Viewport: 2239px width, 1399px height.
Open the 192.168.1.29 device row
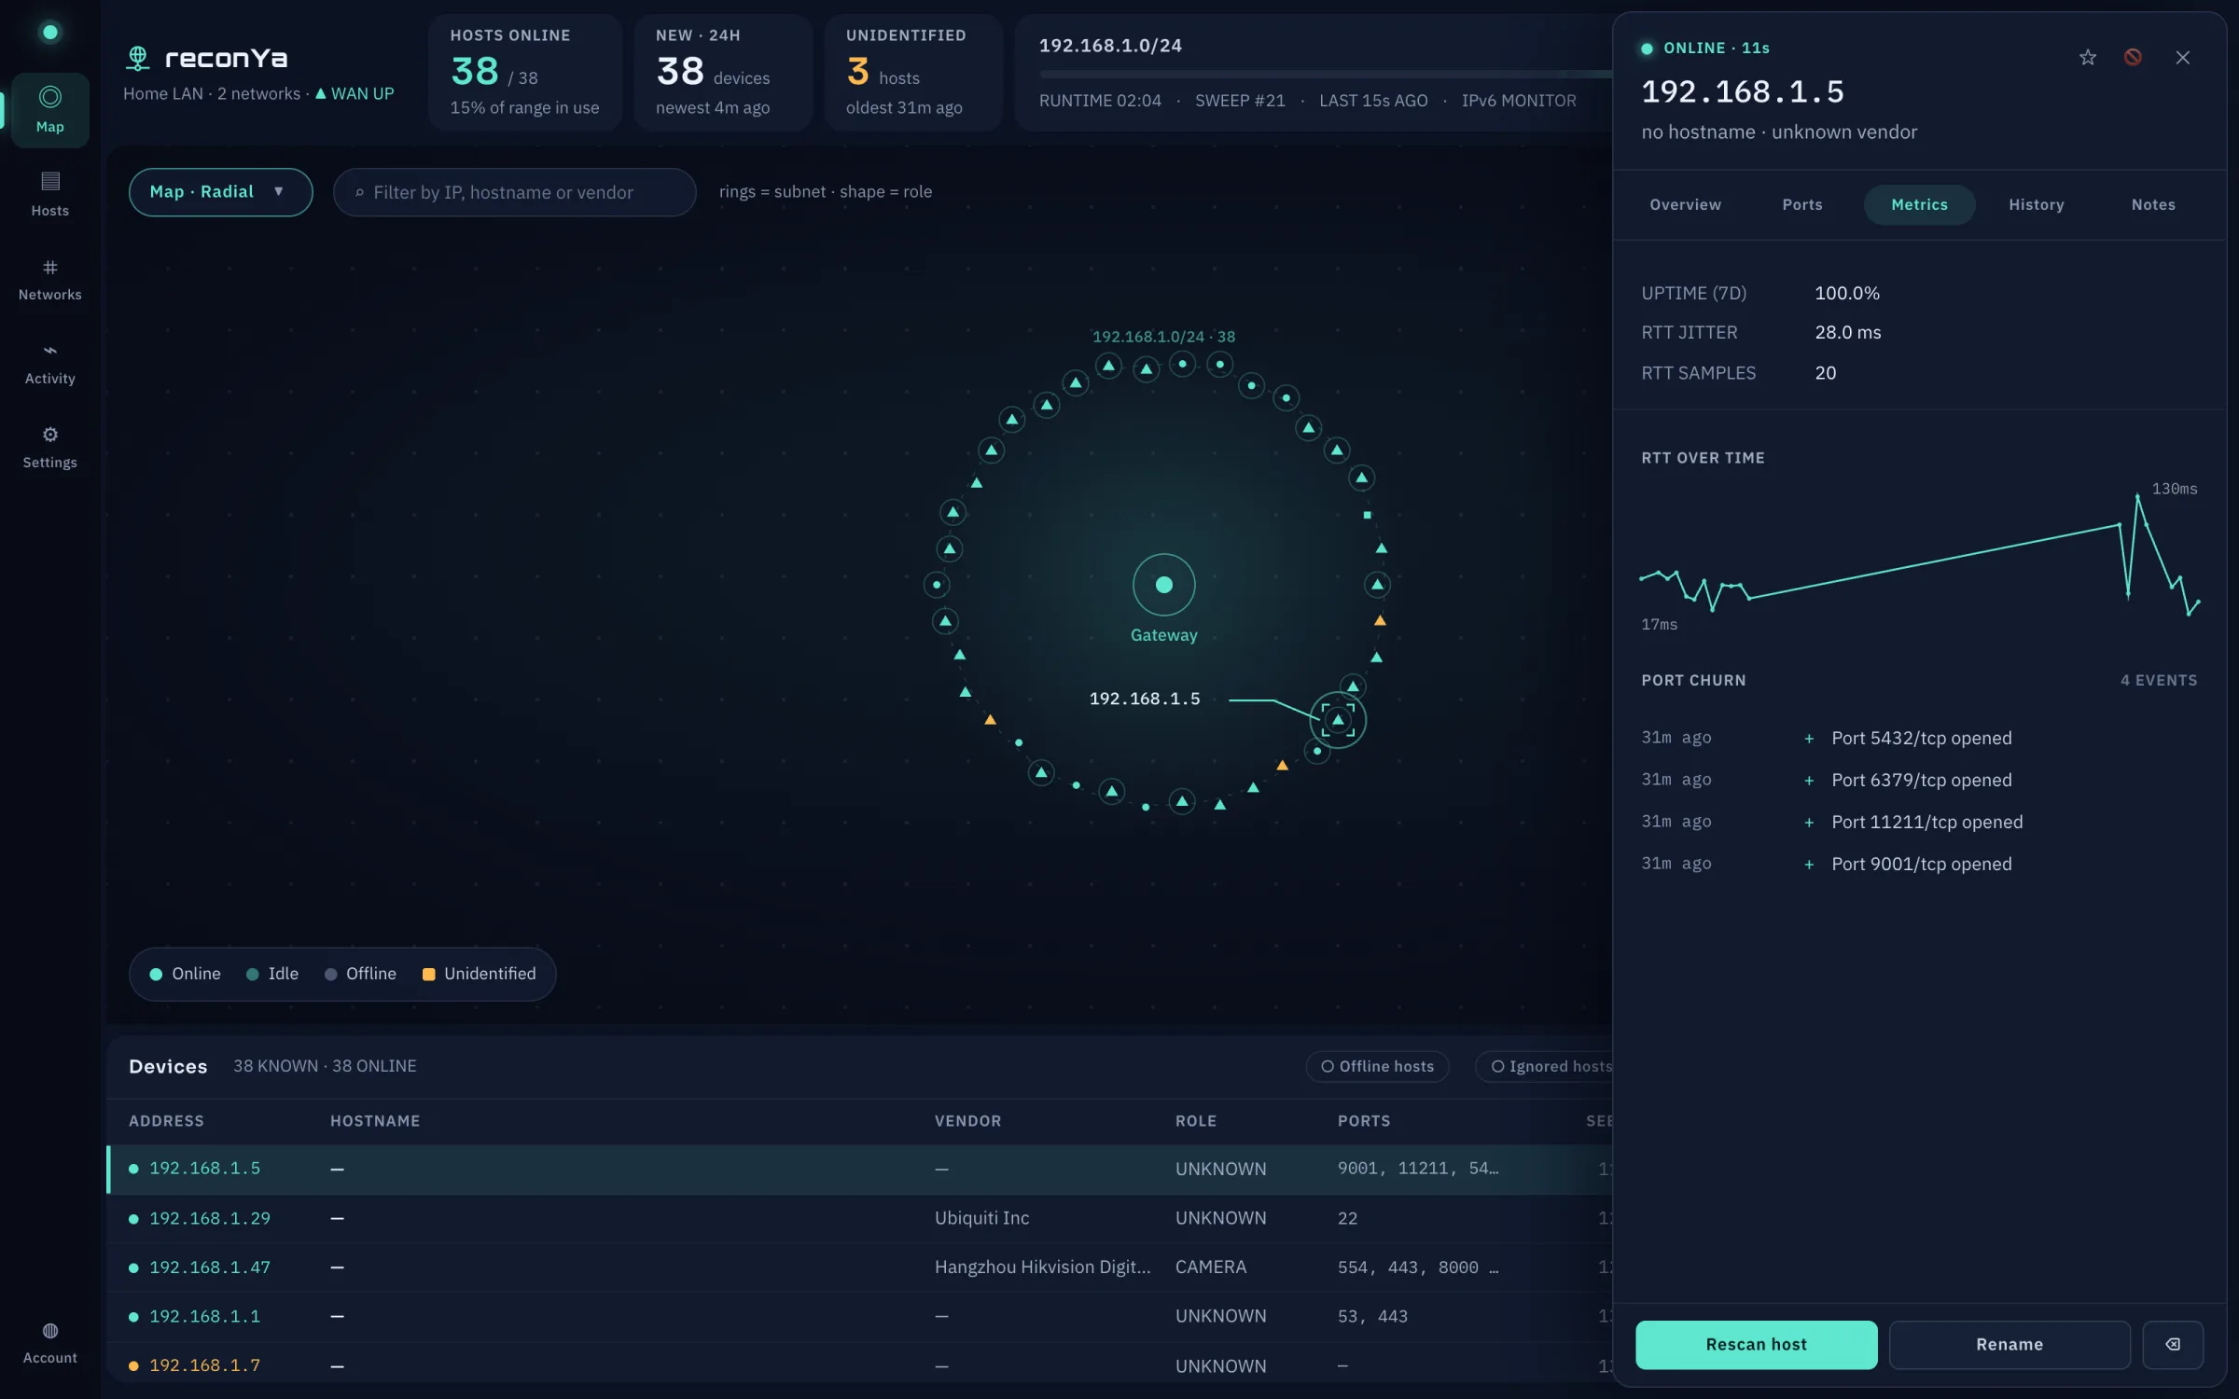pyautogui.click(x=859, y=1218)
